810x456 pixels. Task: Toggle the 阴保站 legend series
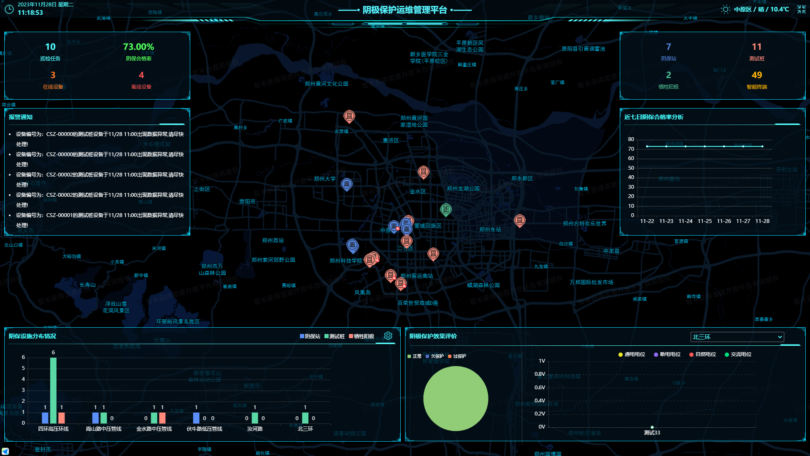(x=310, y=337)
